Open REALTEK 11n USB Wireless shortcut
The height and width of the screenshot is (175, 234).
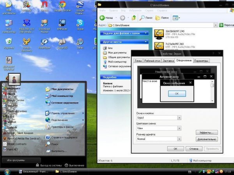pyautogui.click(x=27, y=26)
